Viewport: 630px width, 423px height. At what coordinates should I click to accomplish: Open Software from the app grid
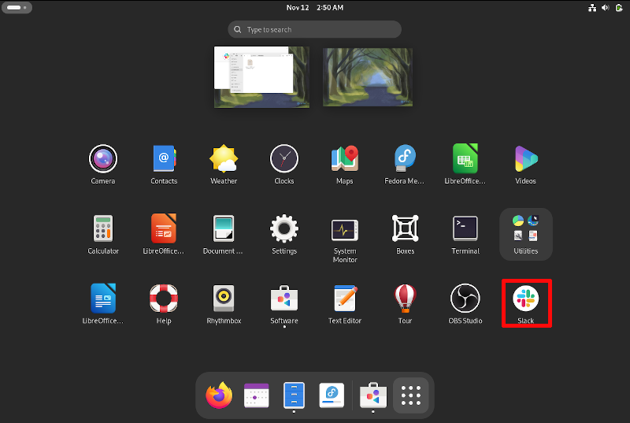284,299
